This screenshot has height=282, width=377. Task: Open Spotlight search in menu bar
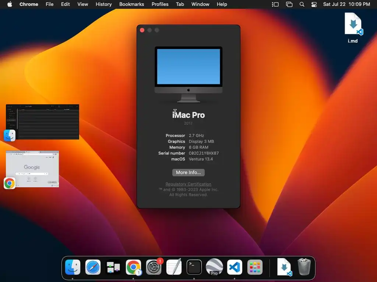(302, 4)
